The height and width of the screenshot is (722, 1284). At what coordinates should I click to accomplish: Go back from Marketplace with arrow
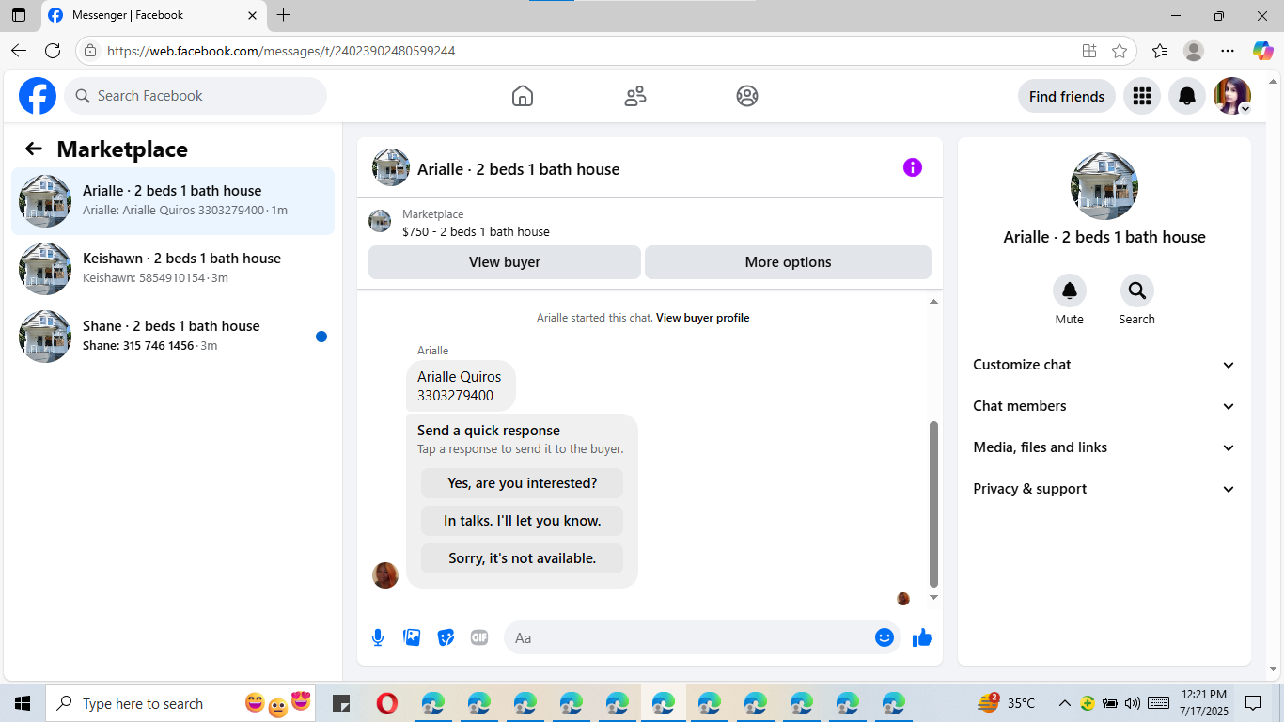(x=34, y=149)
